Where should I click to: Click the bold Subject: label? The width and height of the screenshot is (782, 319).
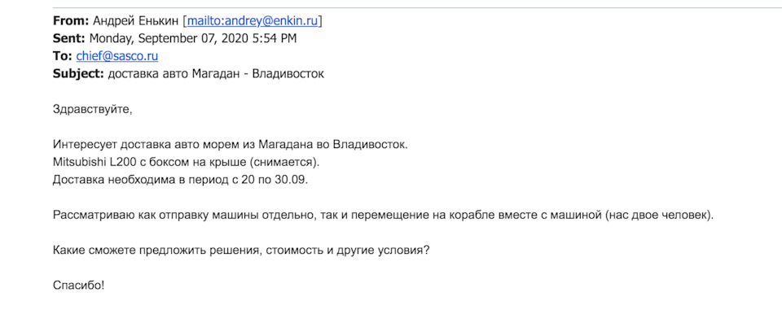pyautogui.click(x=78, y=74)
